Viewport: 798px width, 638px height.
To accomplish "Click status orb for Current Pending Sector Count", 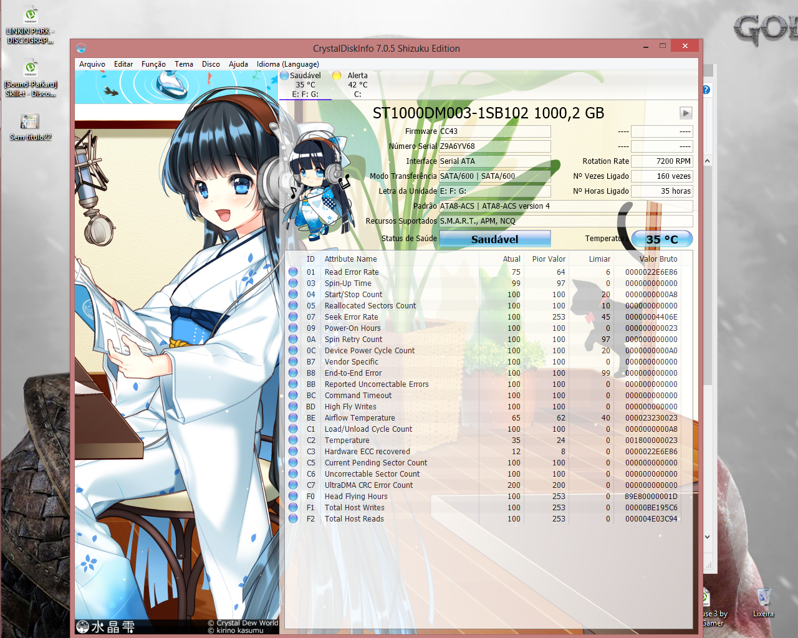I will click(293, 463).
